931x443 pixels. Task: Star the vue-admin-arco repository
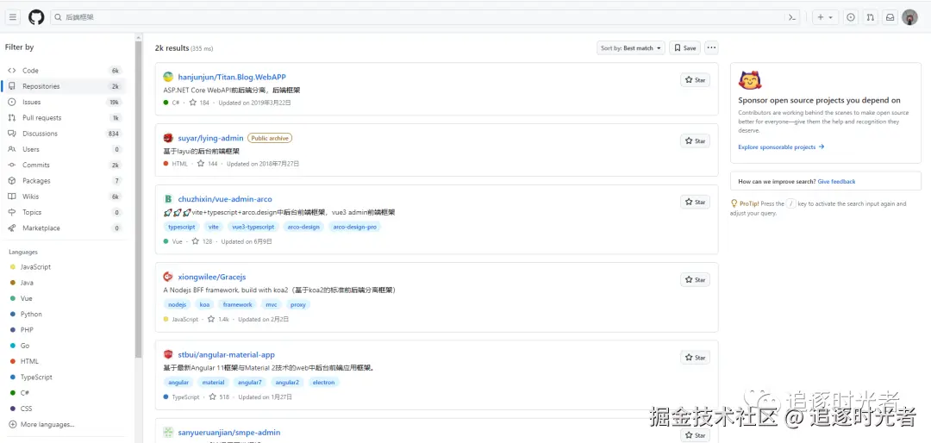point(696,202)
